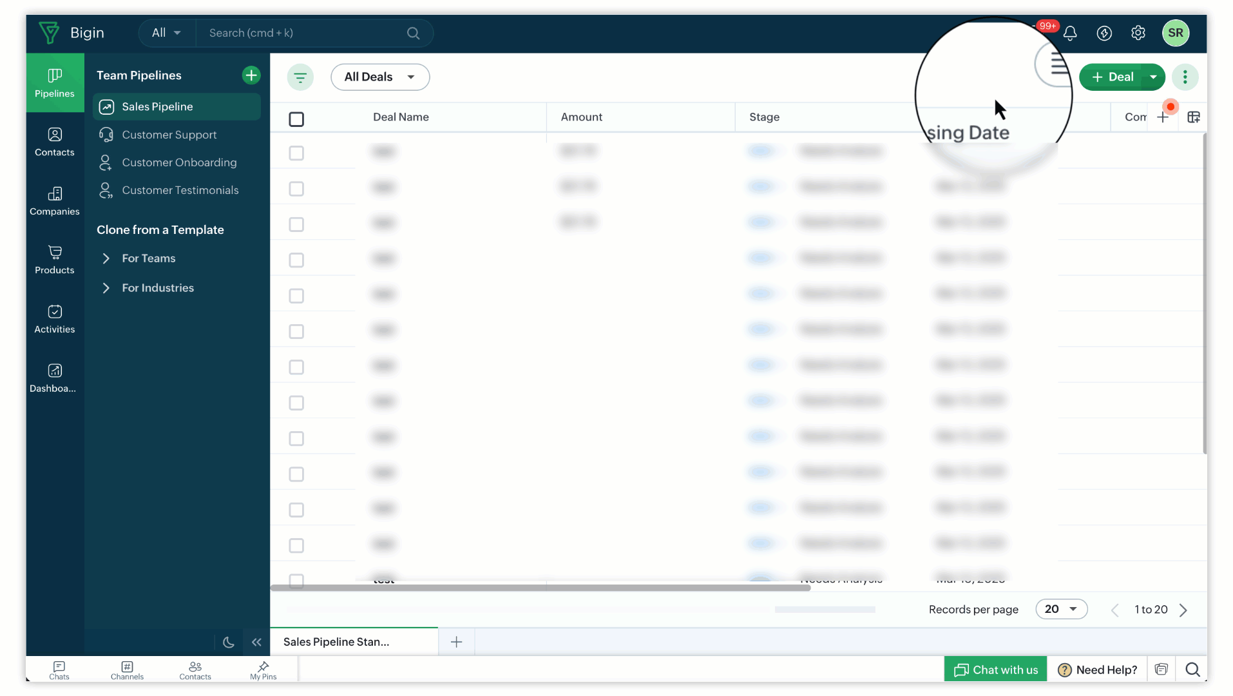Go to previous page of records
This screenshot has height=696, width=1233.
pos(1115,610)
